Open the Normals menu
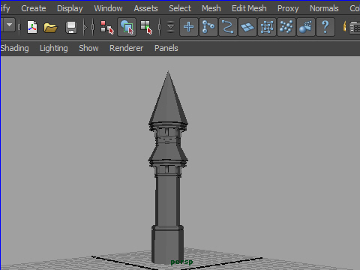 pos(324,8)
